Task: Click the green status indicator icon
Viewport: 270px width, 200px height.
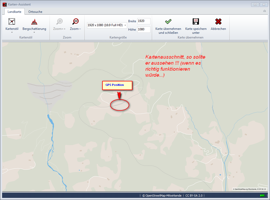Action: (x=262, y=196)
